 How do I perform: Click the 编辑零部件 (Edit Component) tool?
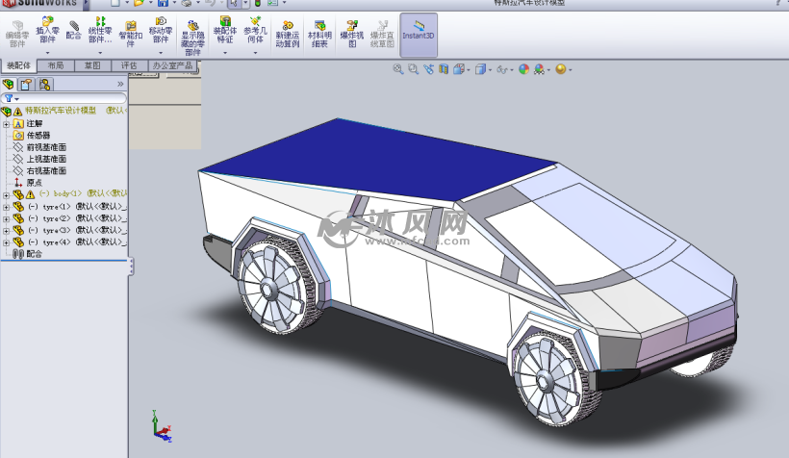17,35
